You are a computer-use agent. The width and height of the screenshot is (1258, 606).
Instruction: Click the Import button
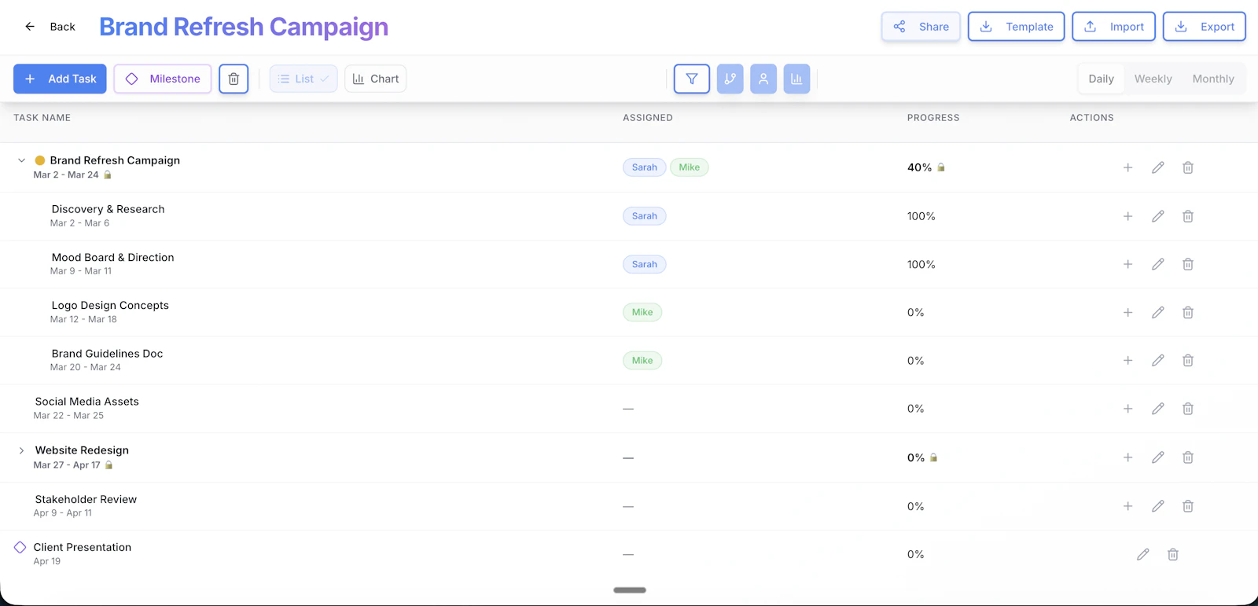pos(1114,27)
